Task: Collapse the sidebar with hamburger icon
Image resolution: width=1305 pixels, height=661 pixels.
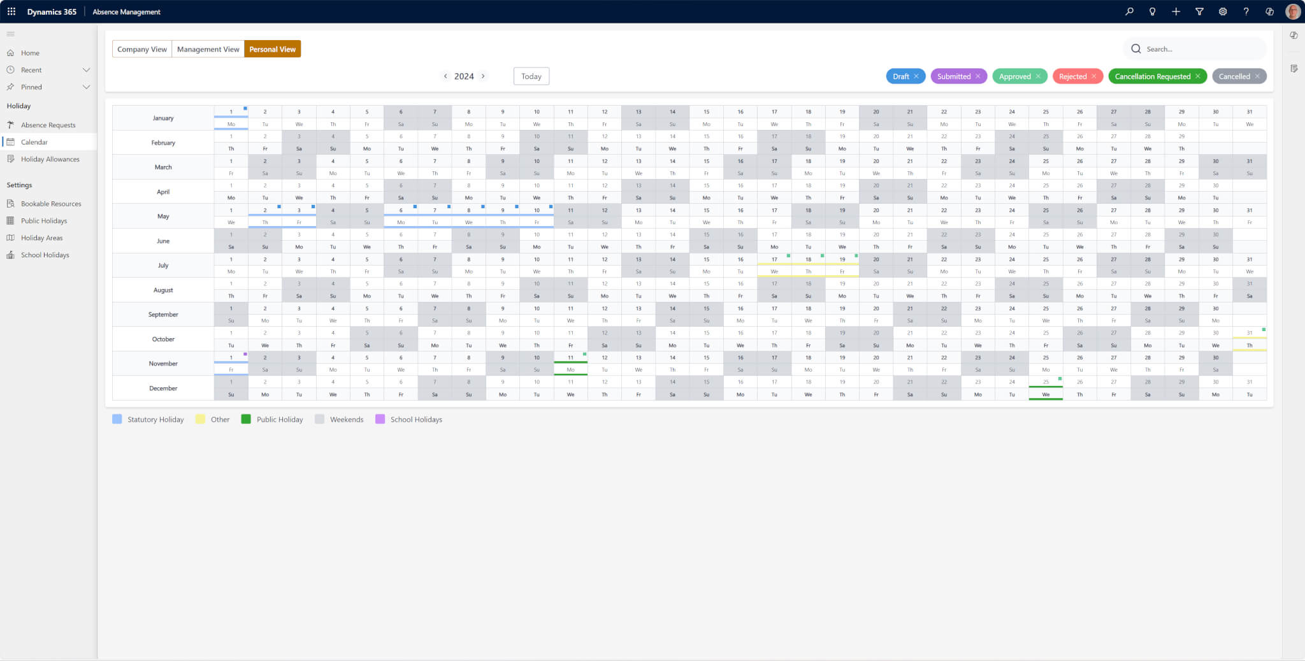Action: 11,34
